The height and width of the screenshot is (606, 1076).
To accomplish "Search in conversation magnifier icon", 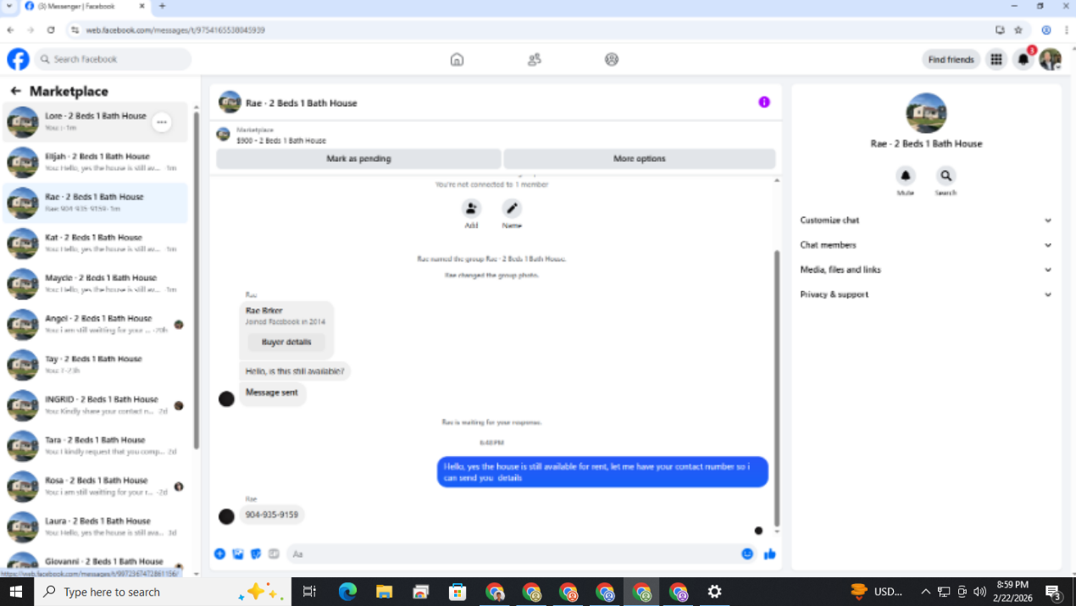I will 946,175.
